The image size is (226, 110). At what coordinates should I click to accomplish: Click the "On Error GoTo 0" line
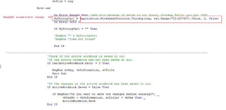[x=67, y=22]
